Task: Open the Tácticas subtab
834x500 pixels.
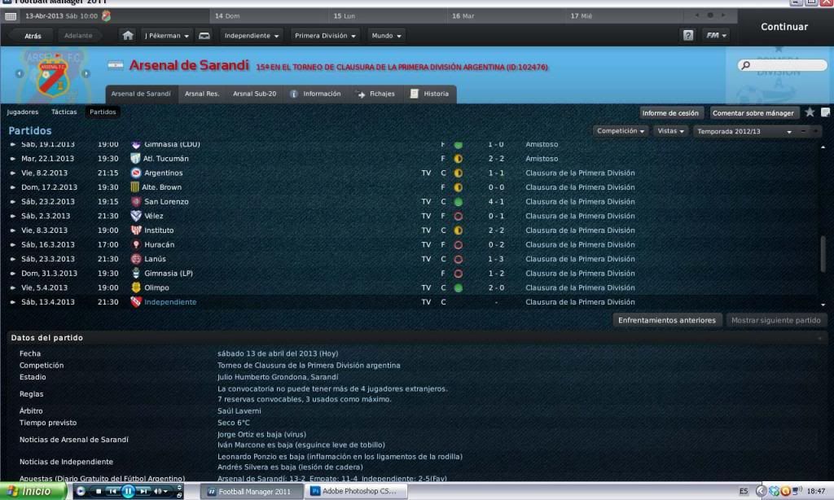Action: click(64, 112)
